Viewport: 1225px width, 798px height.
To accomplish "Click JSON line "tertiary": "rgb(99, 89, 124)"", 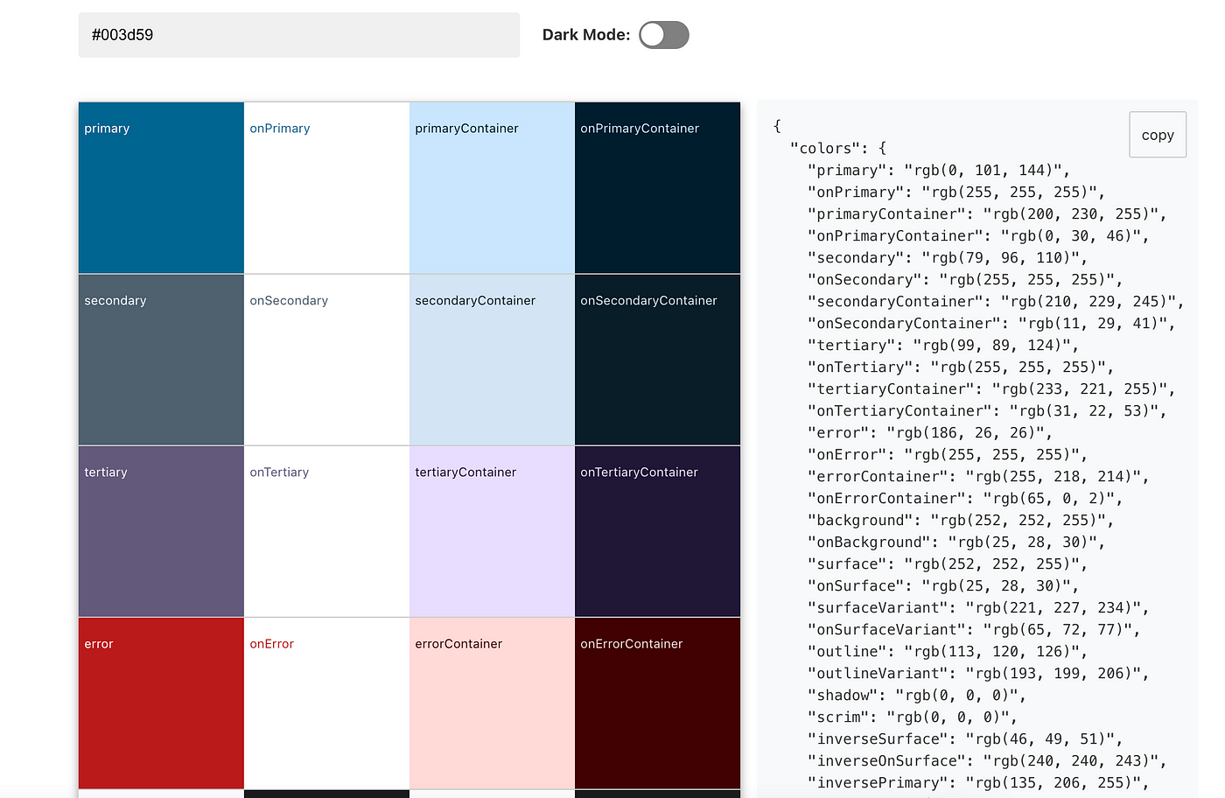I will [943, 345].
